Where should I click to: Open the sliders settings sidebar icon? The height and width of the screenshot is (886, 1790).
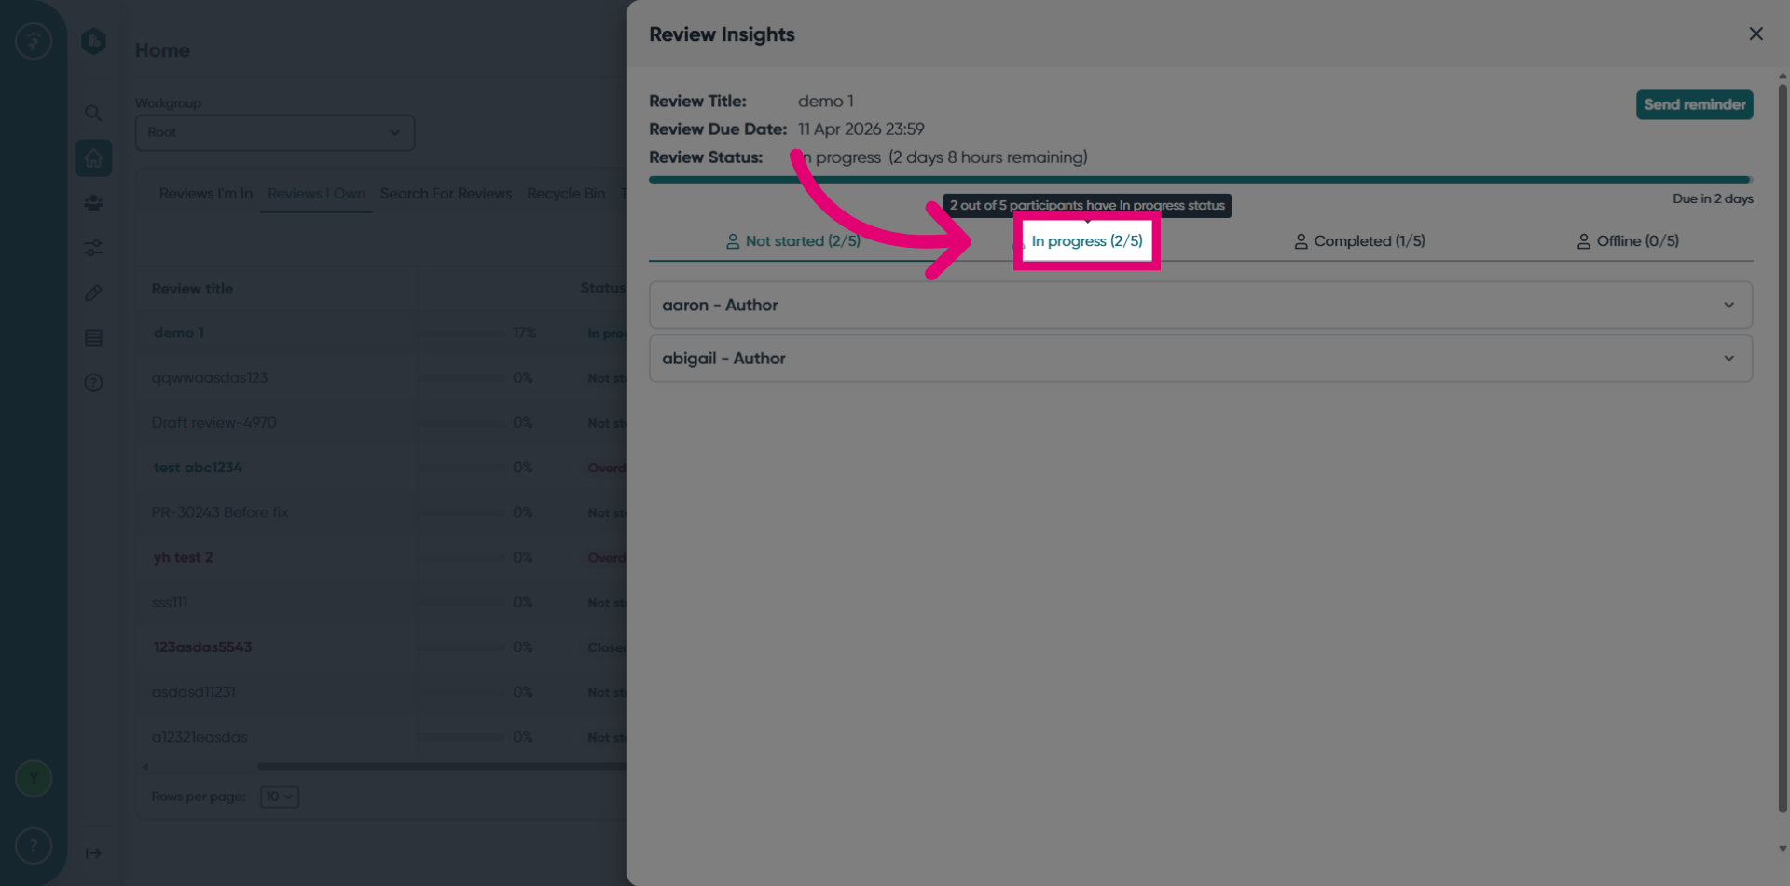tap(93, 248)
